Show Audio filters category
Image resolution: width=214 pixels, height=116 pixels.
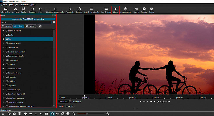point(31,26)
